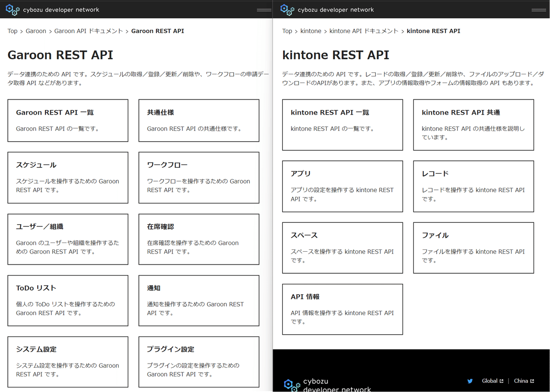Click cybozu developer network logo in kintone page header

tap(327, 9)
